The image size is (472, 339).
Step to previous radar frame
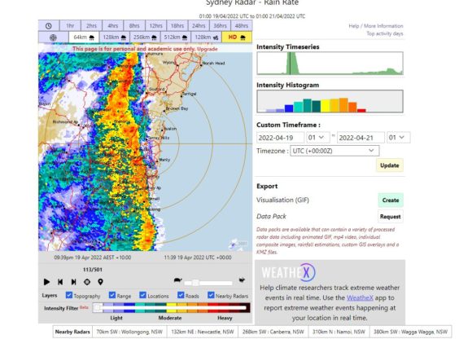click(x=60, y=282)
